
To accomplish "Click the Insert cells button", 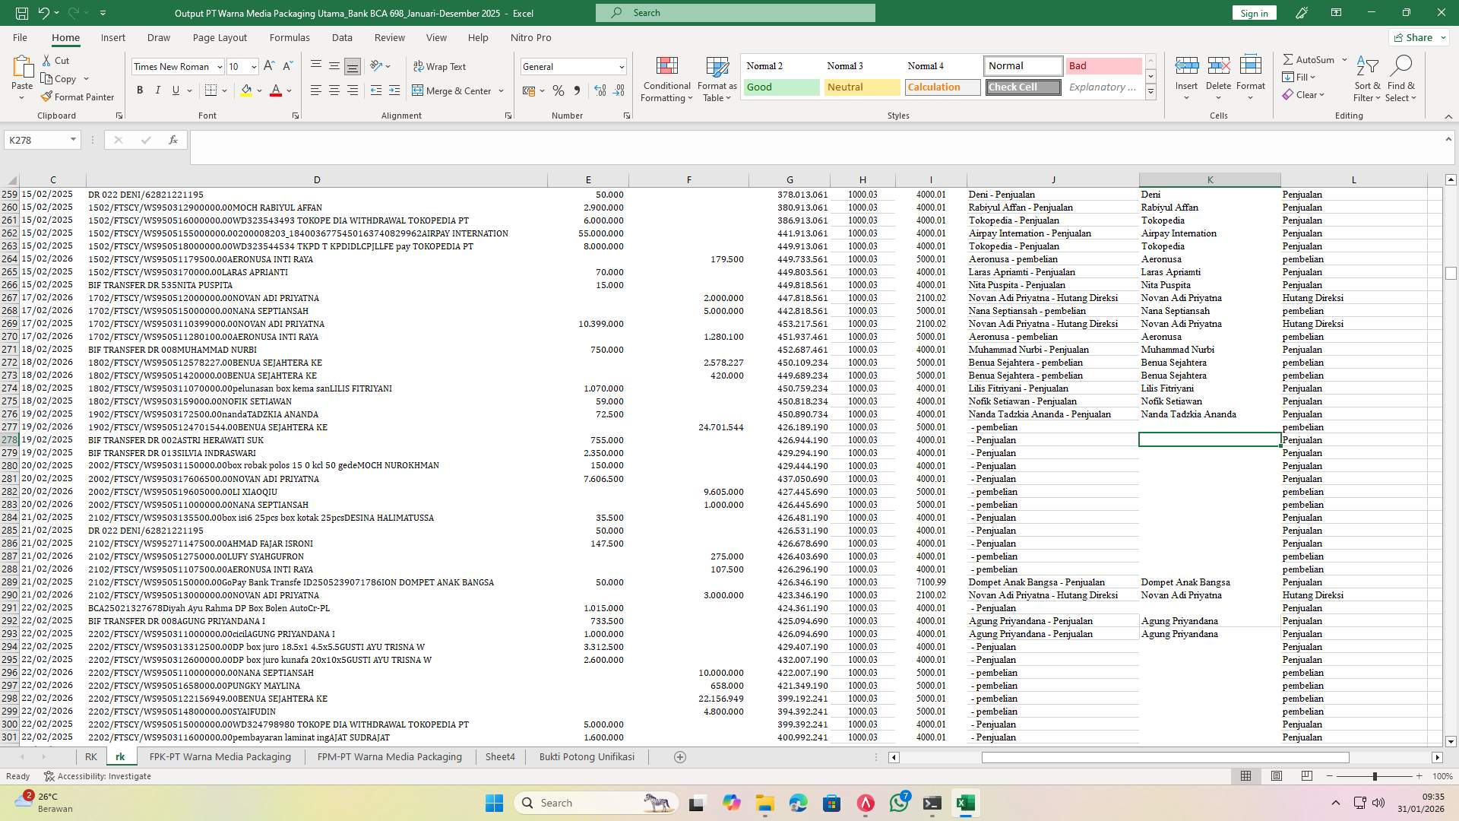I will [x=1186, y=76].
